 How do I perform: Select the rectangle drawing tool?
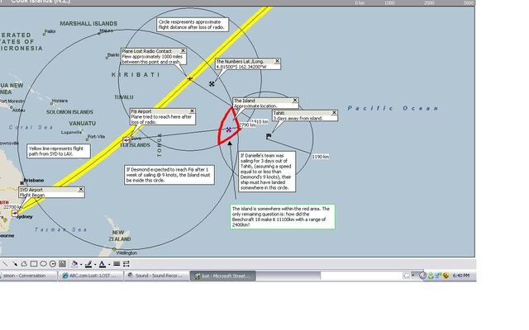pyautogui.click(x=34, y=264)
